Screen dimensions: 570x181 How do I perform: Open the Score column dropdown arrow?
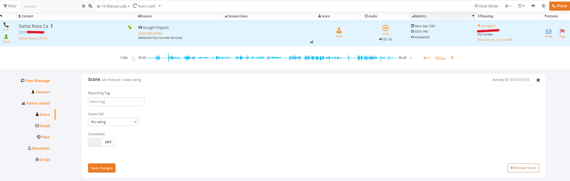tap(360, 16)
